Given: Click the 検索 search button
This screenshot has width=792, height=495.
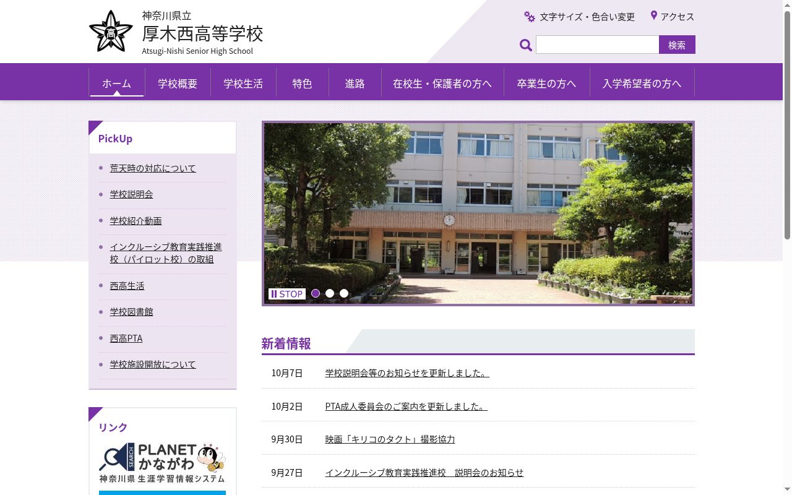Looking at the screenshot, I should click(677, 45).
